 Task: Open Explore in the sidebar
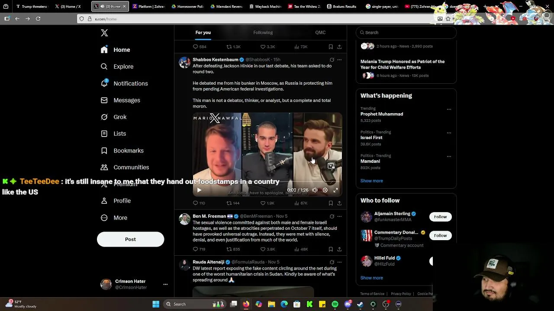point(117,67)
